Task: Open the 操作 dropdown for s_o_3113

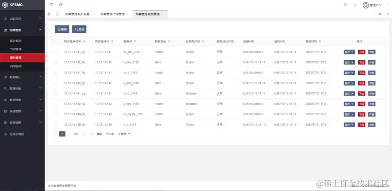Action: click(349, 125)
